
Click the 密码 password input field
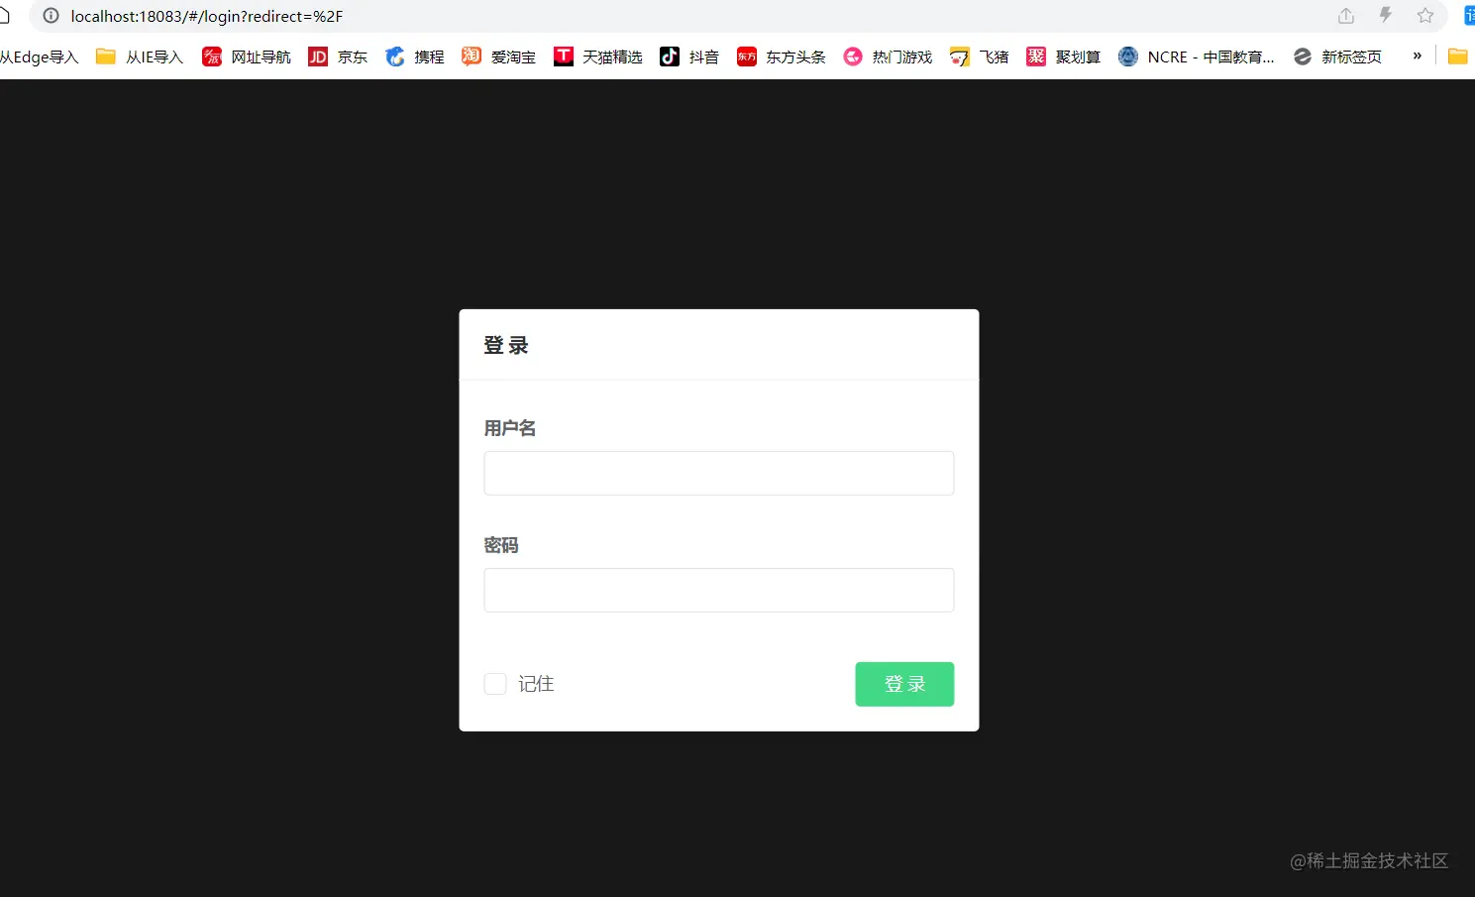coord(718,590)
